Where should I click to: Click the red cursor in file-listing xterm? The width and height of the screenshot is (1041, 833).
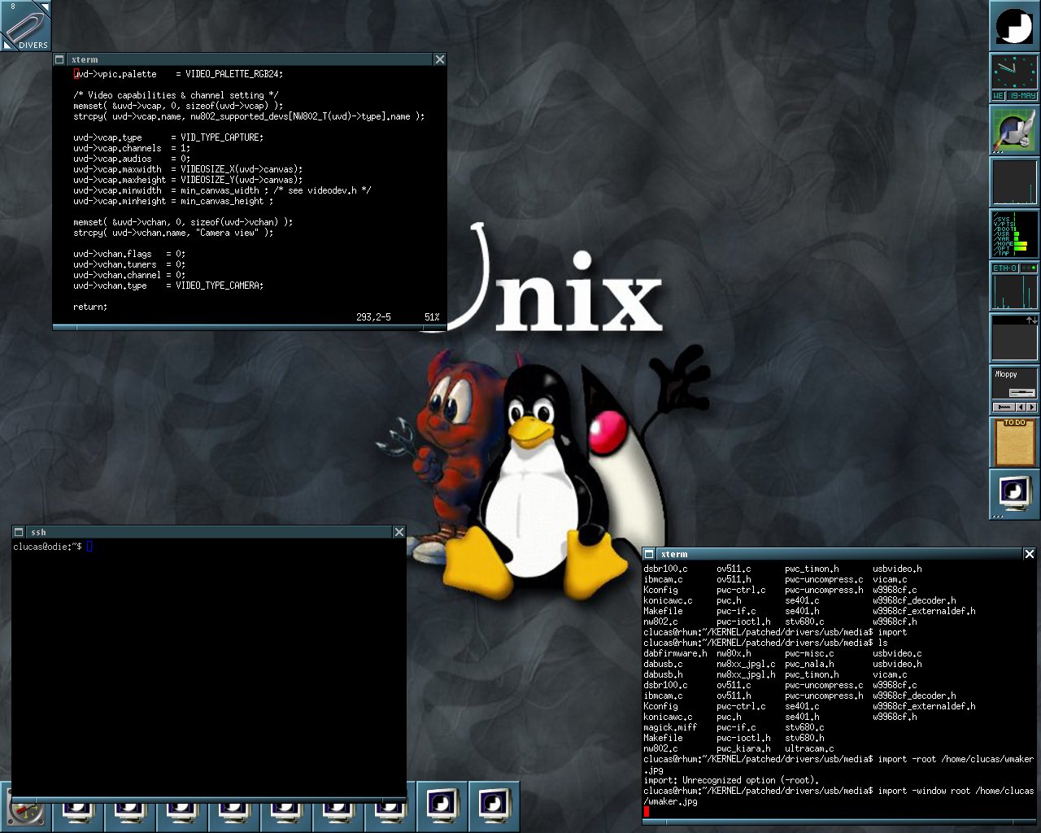pyautogui.click(x=647, y=811)
